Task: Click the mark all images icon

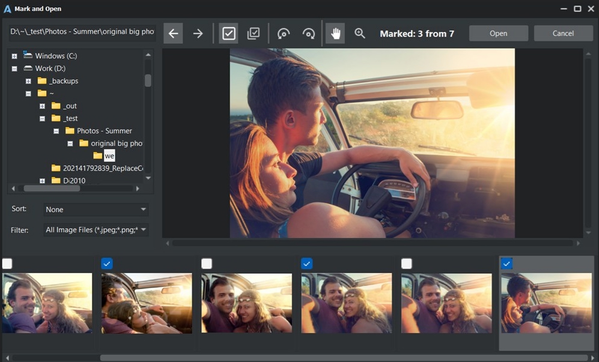Action: [254, 34]
